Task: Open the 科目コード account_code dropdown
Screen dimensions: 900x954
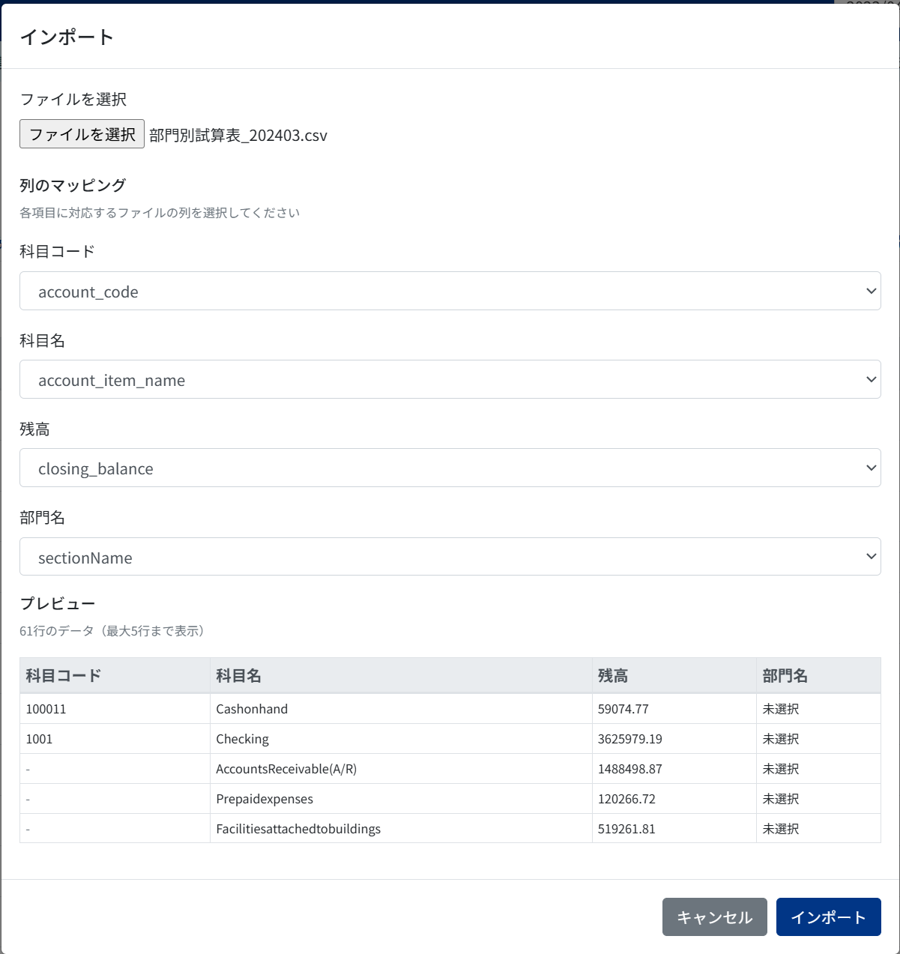Action: click(450, 291)
